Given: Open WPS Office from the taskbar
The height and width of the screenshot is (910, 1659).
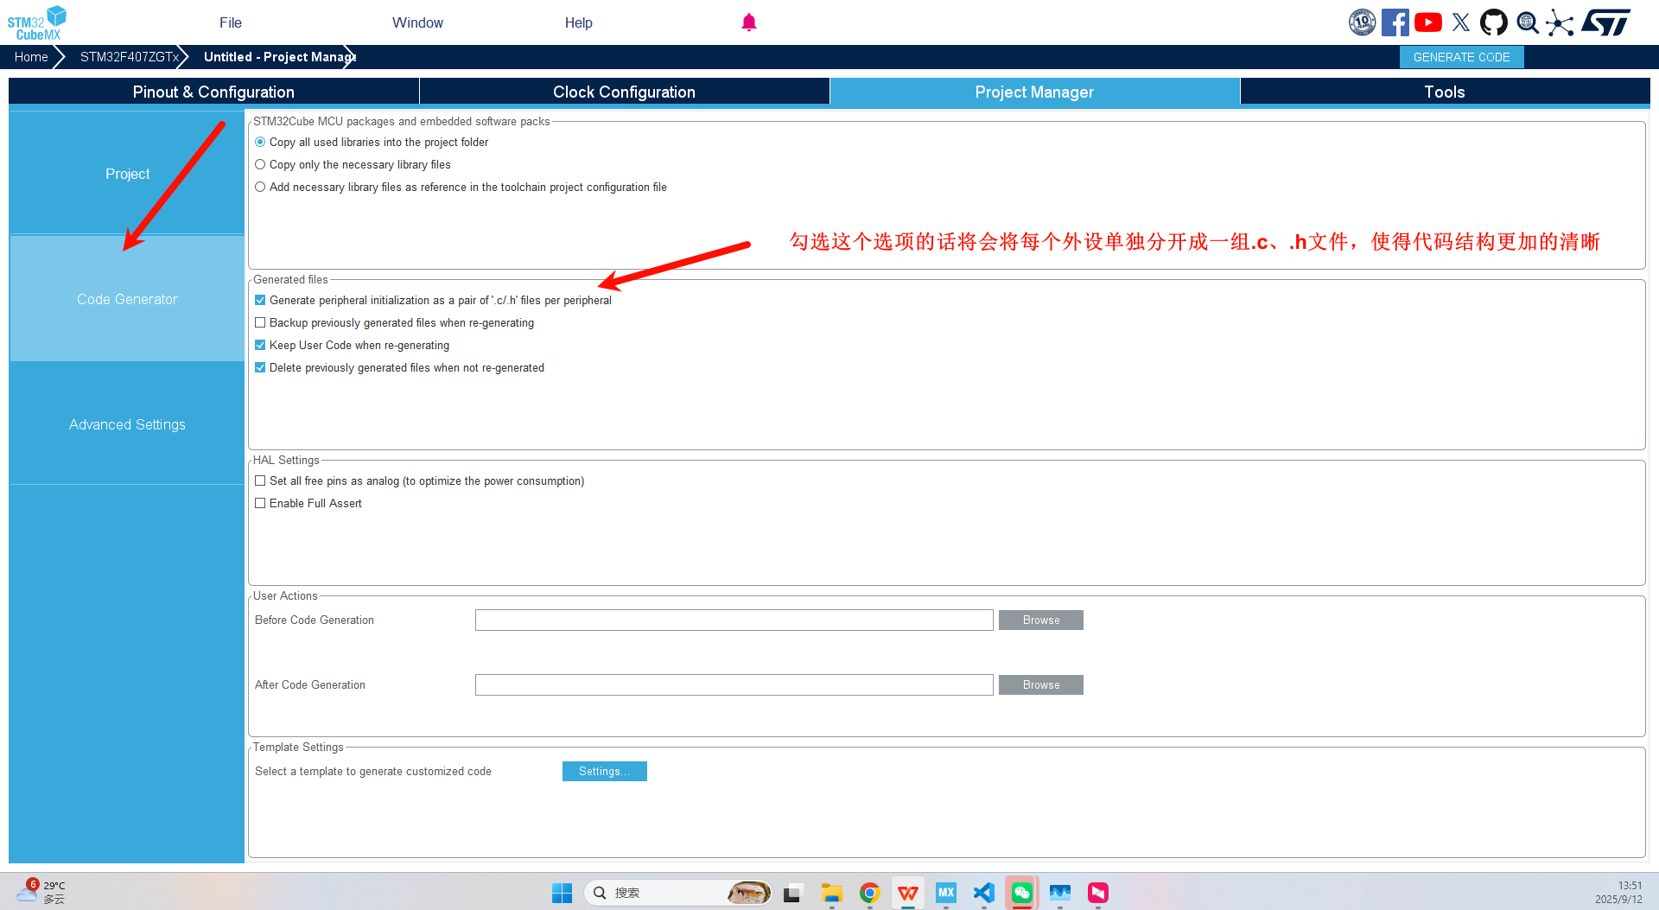Looking at the screenshot, I should pyautogui.click(x=908, y=893).
